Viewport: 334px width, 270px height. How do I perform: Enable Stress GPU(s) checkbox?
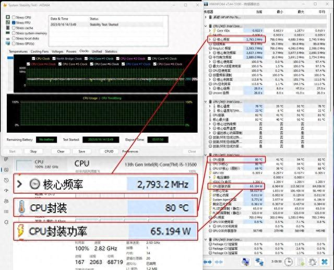(x=14, y=43)
